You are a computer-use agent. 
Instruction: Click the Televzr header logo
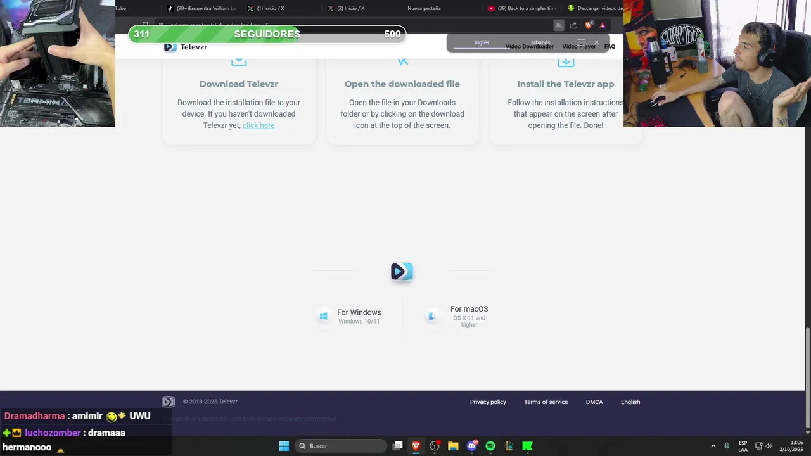coord(186,47)
